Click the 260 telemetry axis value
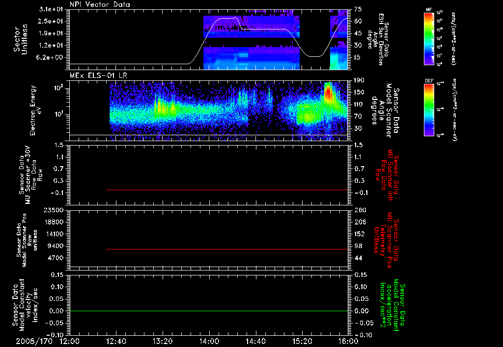503x347 pixels. (x=360, y=210)
